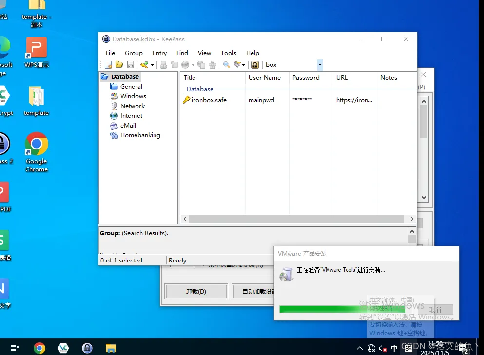Screen dimensions: 484x355
Task: Sort entries by Title column header
Action: [x=213, y=78]
